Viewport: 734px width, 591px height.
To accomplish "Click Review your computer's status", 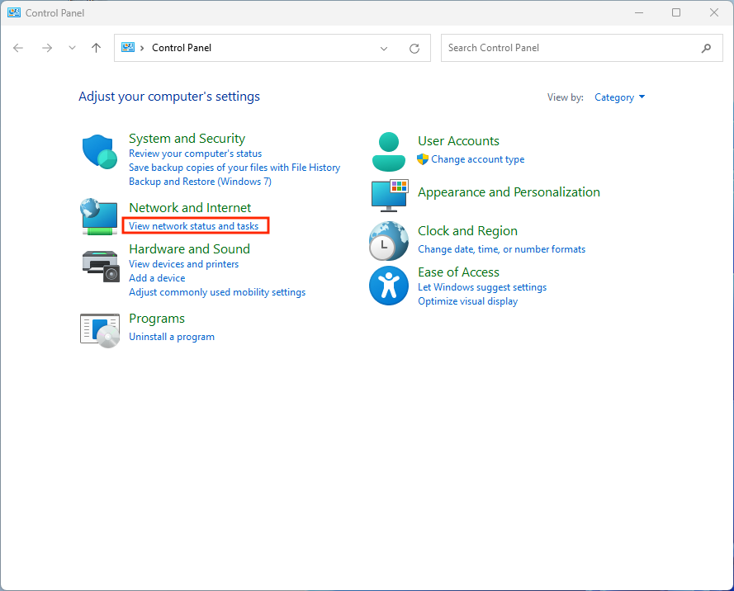I will 195,154.
